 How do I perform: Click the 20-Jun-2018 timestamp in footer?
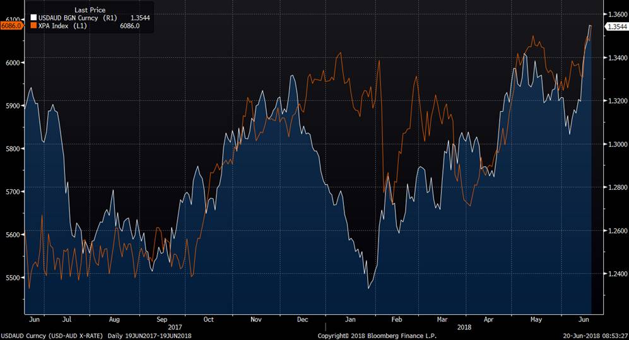tap(595, 336)
